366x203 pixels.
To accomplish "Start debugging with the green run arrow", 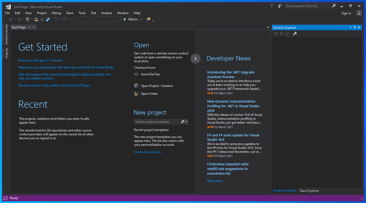I will click(x=125, y=19).
